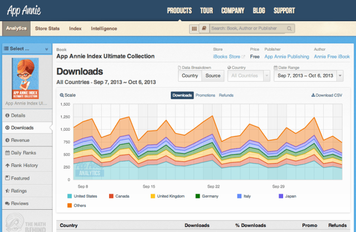Click the Scale zoom icon above chart
Viewport: 356px width, 232px height.
pos(62,95)
